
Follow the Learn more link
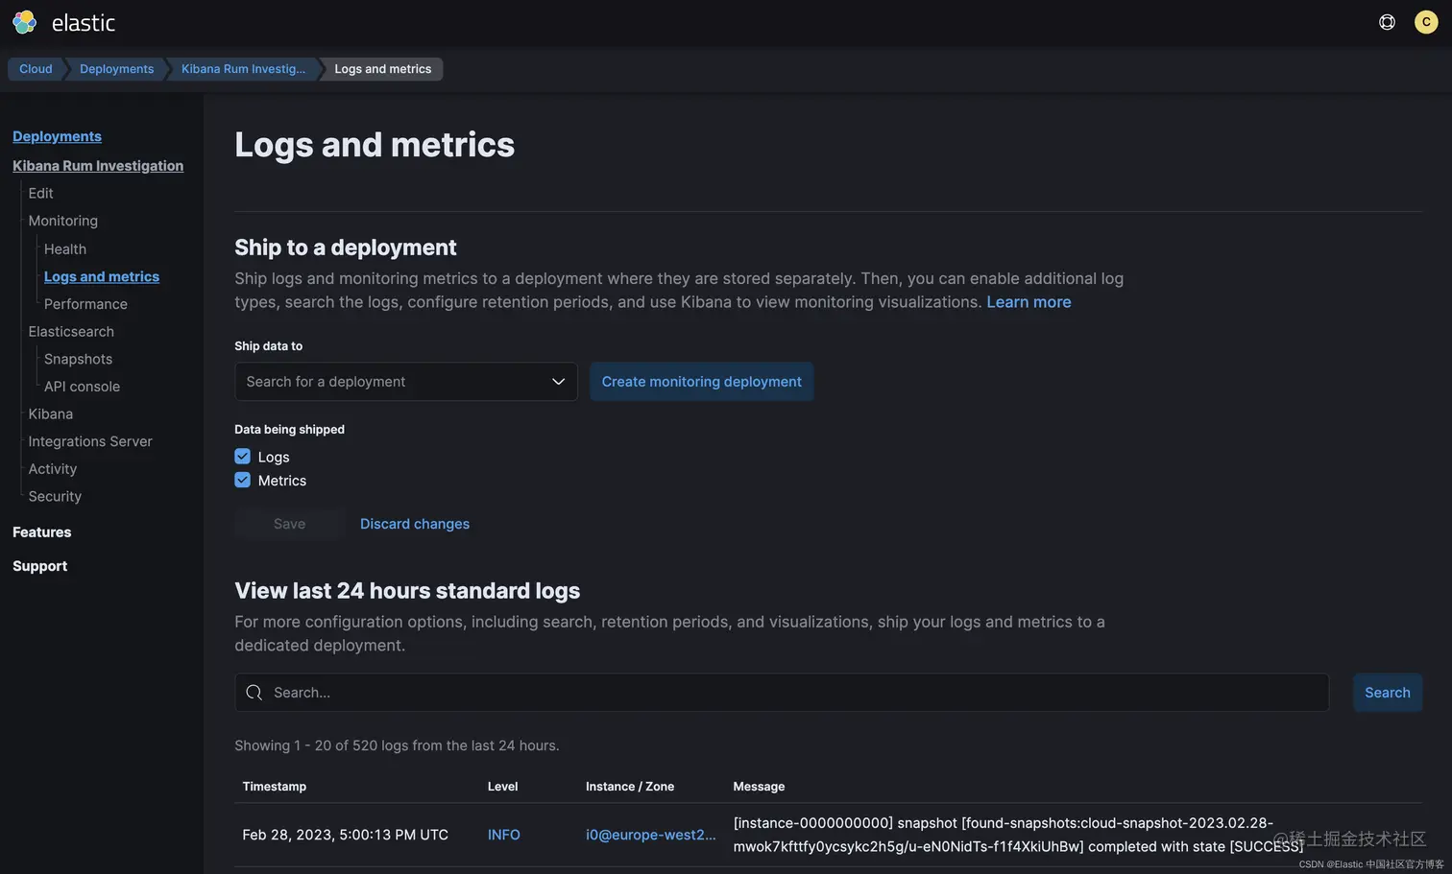coord(1028,302)
